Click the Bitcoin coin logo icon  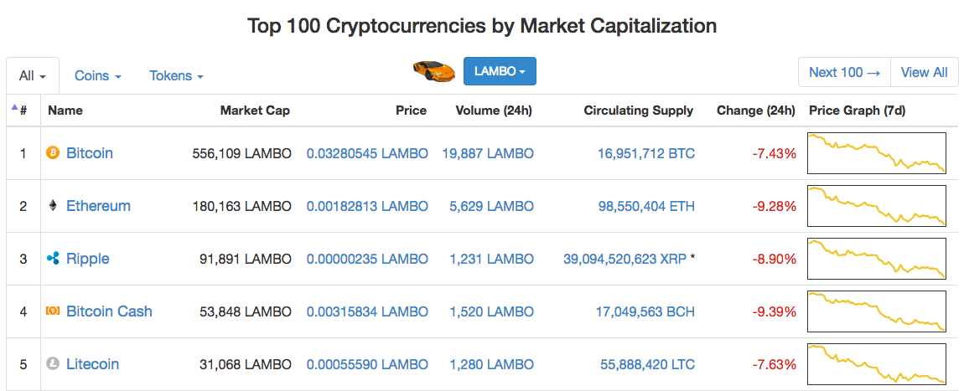click(53, 153)
